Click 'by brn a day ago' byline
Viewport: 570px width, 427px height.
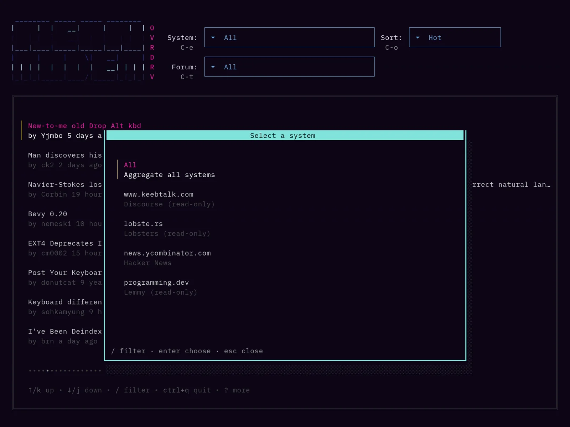(63, 341)
